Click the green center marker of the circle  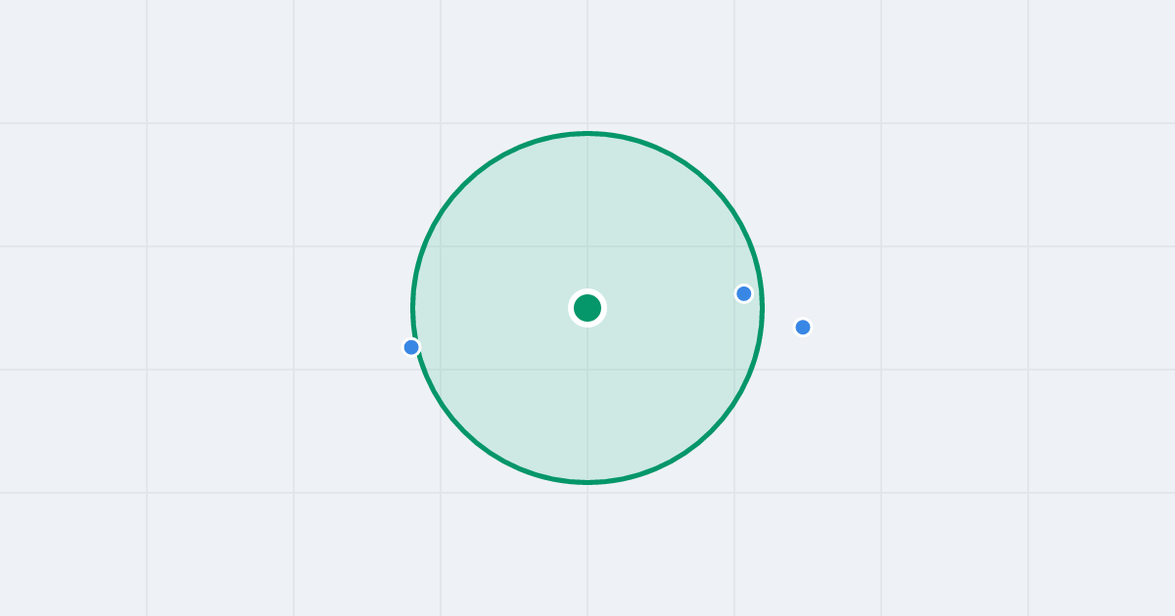[x=587, y=308]
